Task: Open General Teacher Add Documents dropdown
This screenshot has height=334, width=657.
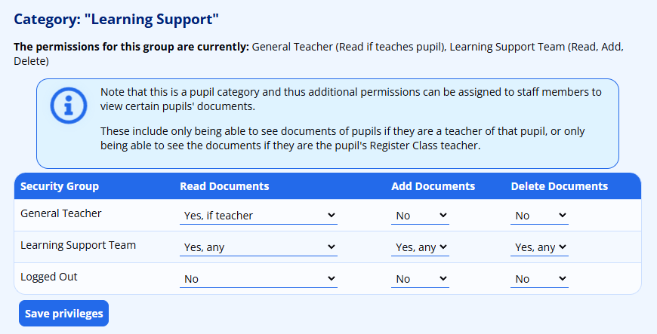Action: point(421,216)
